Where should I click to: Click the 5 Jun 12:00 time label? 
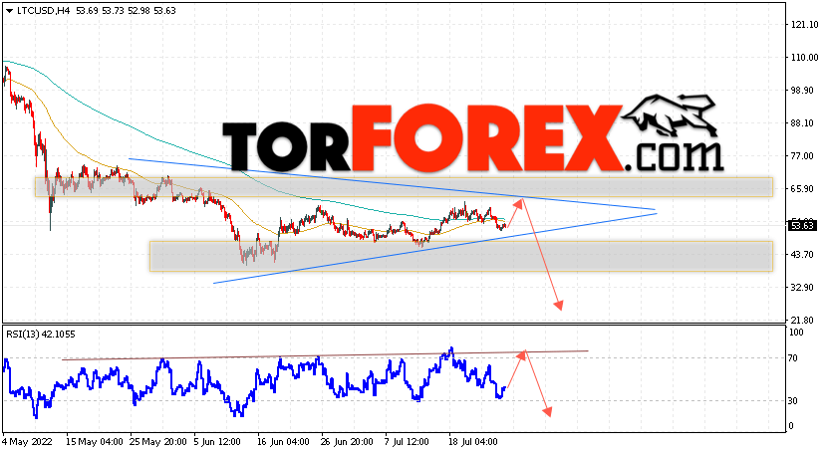click(217, 442)
